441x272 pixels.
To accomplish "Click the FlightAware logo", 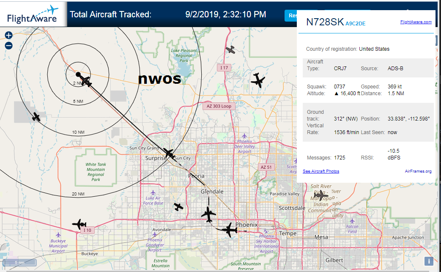I will click(x=33, y=14).
